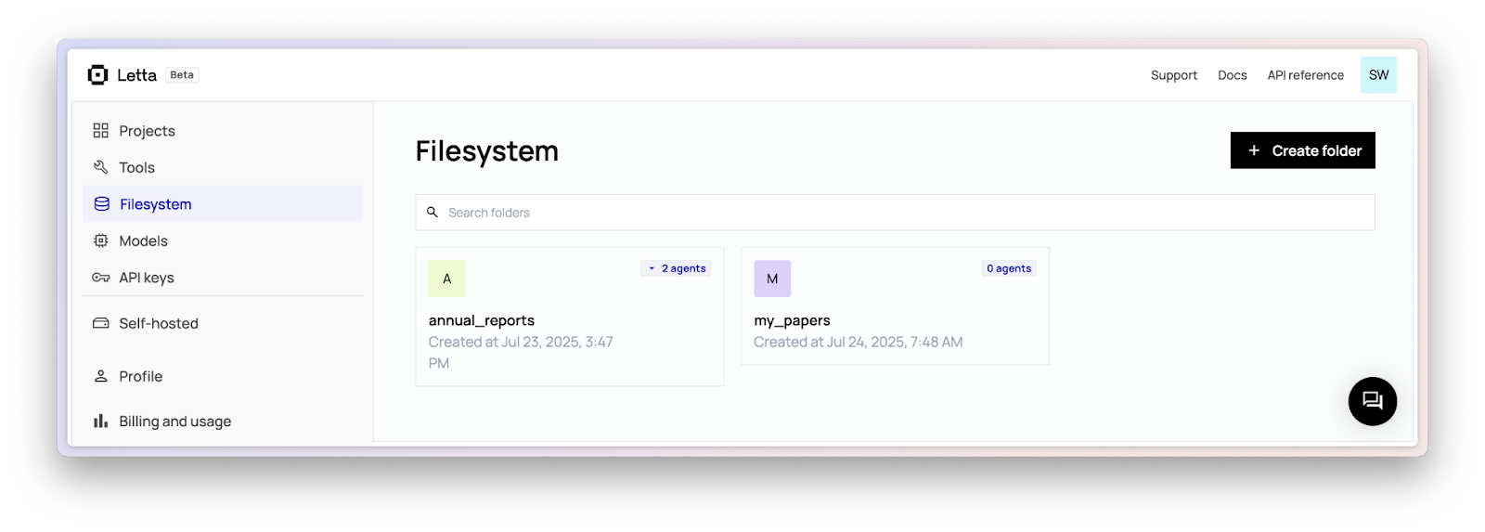Open the API reference link
Image resolution: width=1485 pixels, height=532 pixels.
point(1306,75)
